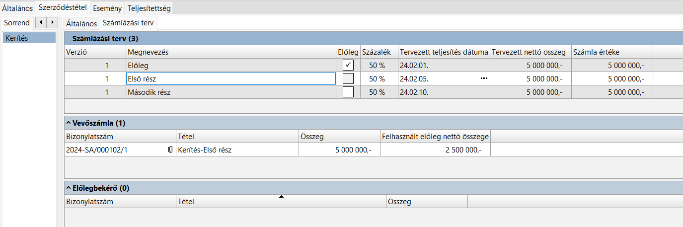Go to the top-level Általános tab
This screenshot has width=683, height=227.
point(17,8)
